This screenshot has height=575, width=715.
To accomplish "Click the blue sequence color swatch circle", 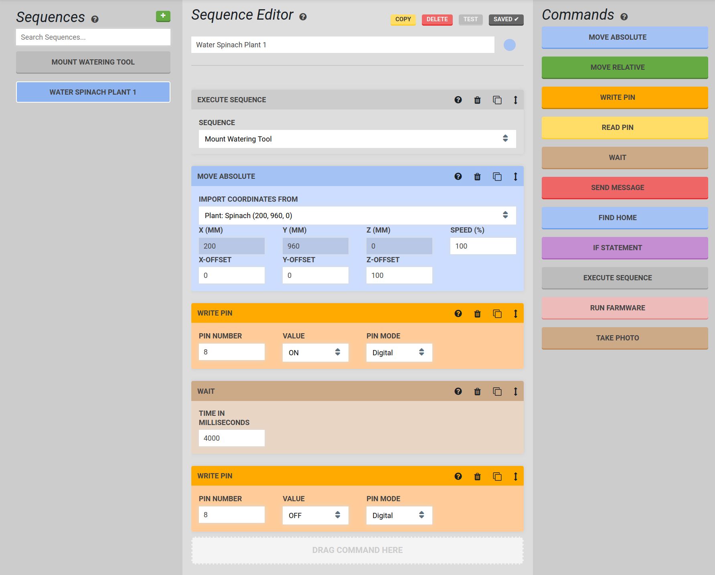I will pos(509,45).
